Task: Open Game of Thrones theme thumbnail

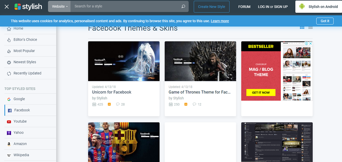Action: click(x=200, y=61)
